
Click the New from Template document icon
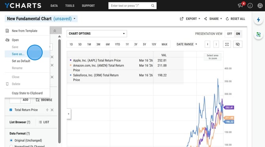7,31
